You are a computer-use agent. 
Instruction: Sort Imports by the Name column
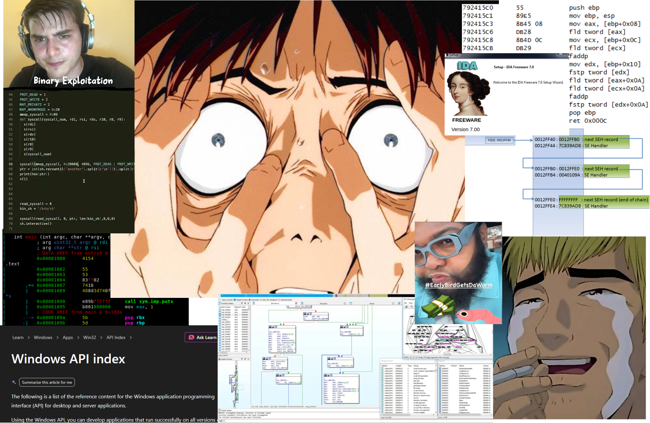(x=461, y=366)
